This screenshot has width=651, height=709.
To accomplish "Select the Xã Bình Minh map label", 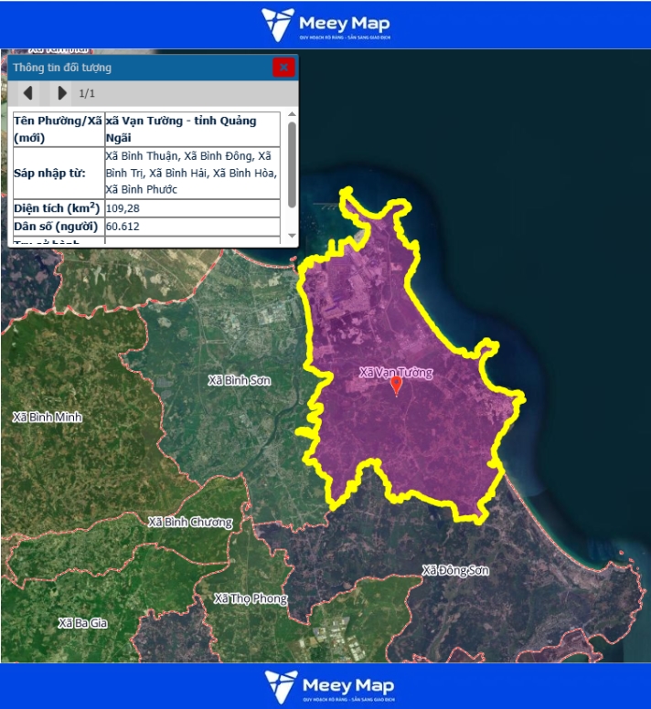I will 48,418.
